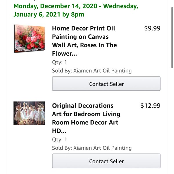The image size is (174, 174).
Task: Click the green Monday, December 14, 2020 date
Action: click(55, 6)
